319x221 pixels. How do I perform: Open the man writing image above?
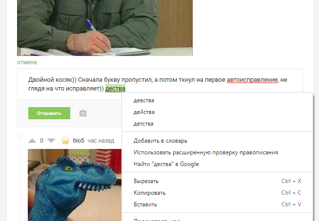pos(105,28)
